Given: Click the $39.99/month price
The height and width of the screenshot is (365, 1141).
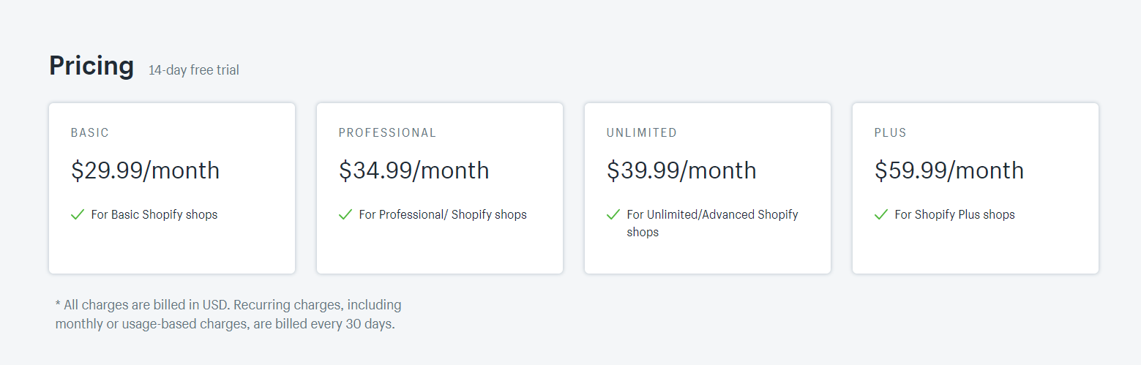Looking at the screenshot, I should click(x=681, y=170).
